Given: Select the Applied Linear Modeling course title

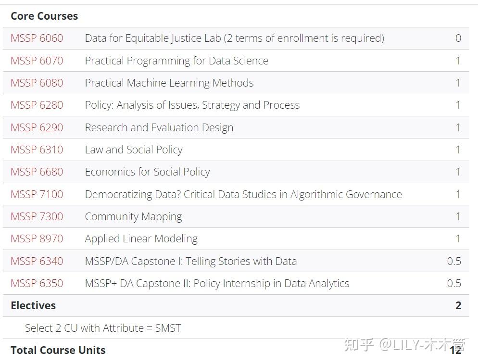Looking at the screenshot, I should 141,239.
